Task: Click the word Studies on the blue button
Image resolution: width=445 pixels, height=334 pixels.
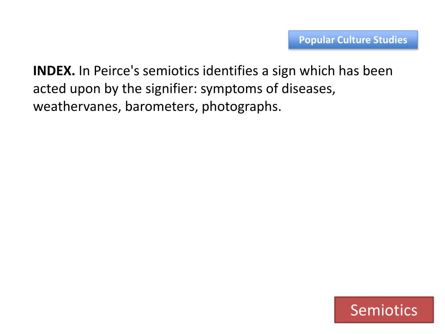Action: click(390, 40)
